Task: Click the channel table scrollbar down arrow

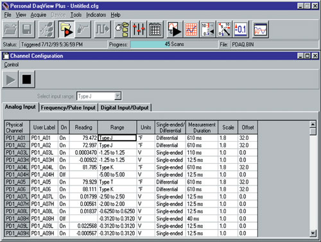Action: point(313,233)
